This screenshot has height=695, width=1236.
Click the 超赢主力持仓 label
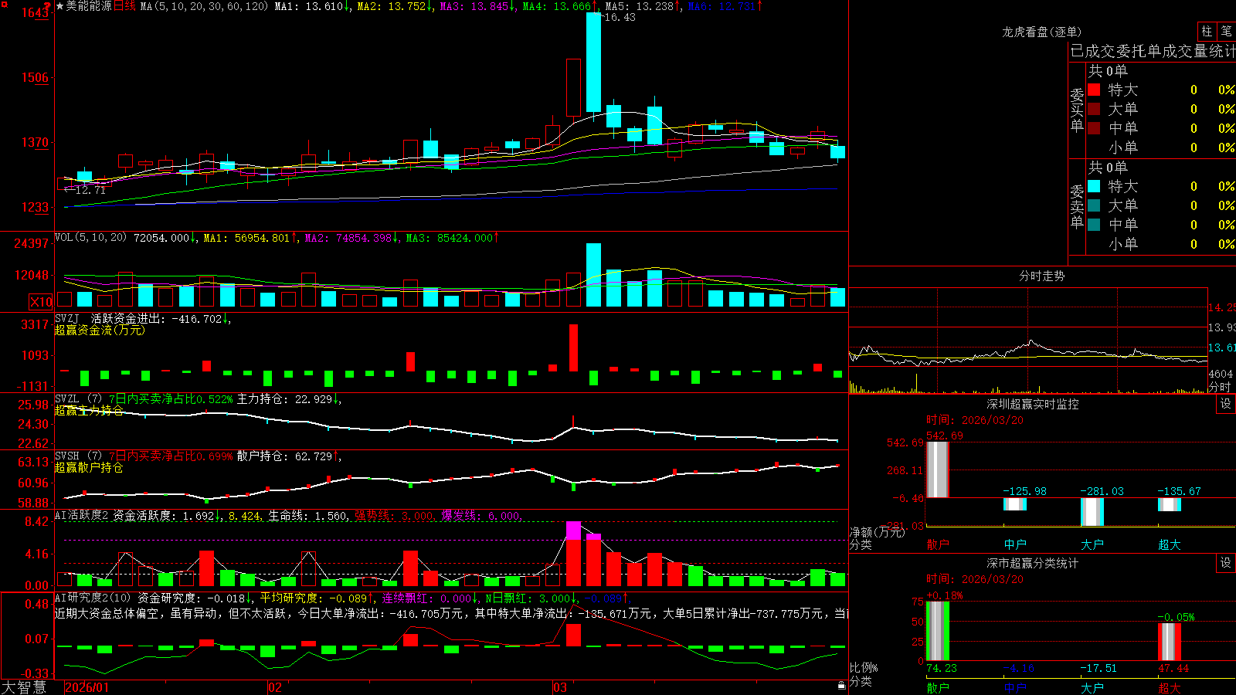(x=89, y=411)
